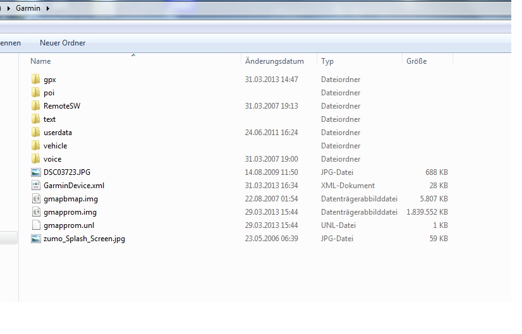Select the file name DSC03723.JPG
This screenshot has width=522, height=334.
click(67, 172)
